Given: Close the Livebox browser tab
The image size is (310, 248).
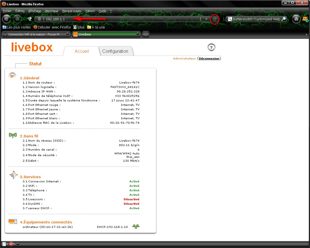Looking at the screenshot, I should (138, 34).
